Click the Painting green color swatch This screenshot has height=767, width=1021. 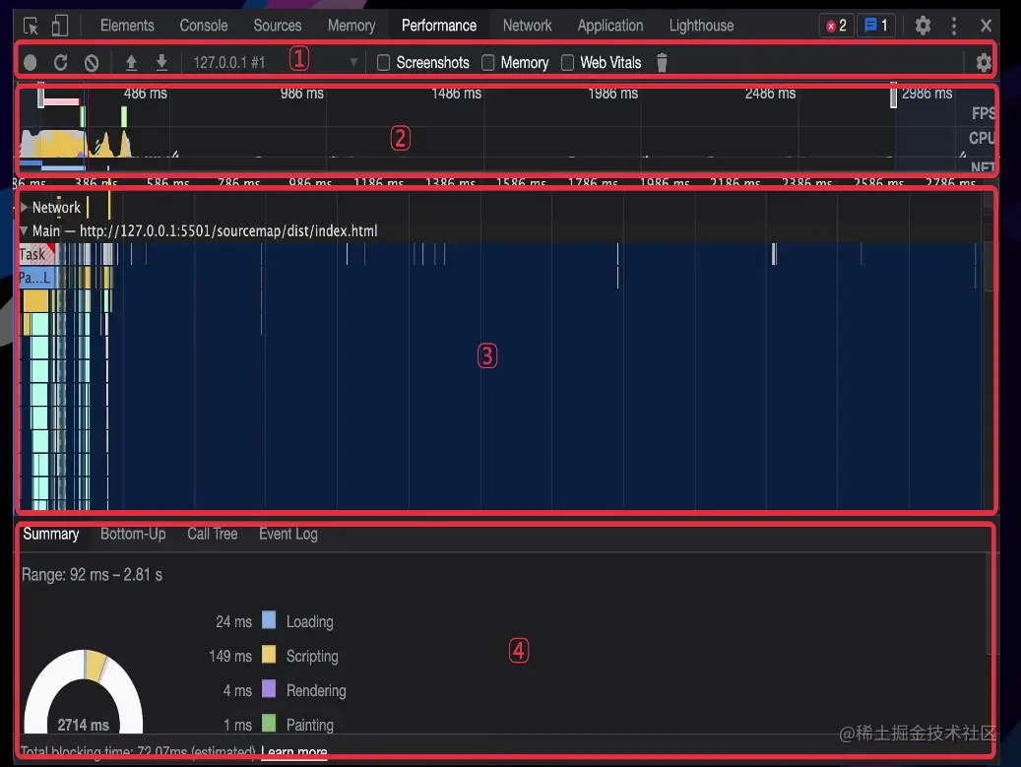268,723
